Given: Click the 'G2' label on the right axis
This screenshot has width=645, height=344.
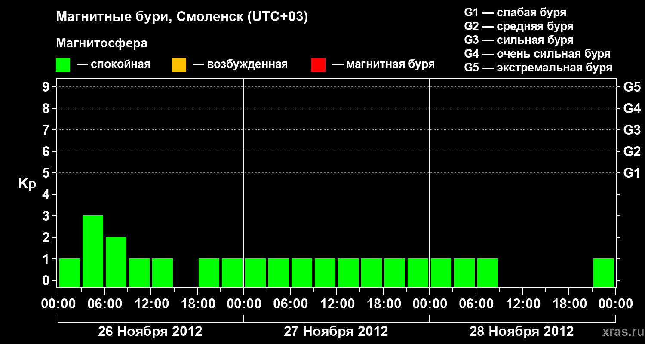Looking at the screenshot, I should [632, 151].
